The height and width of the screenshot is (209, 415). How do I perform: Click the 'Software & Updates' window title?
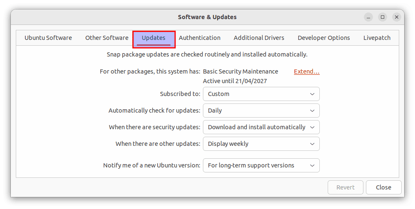click(207, 17)
